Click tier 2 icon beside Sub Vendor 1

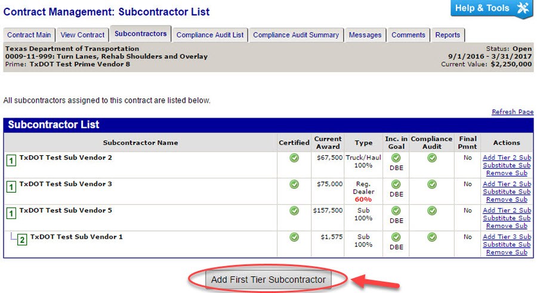point(23,239)
